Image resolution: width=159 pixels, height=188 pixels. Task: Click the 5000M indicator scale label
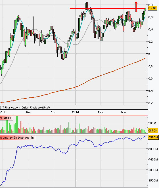[153, 149]
